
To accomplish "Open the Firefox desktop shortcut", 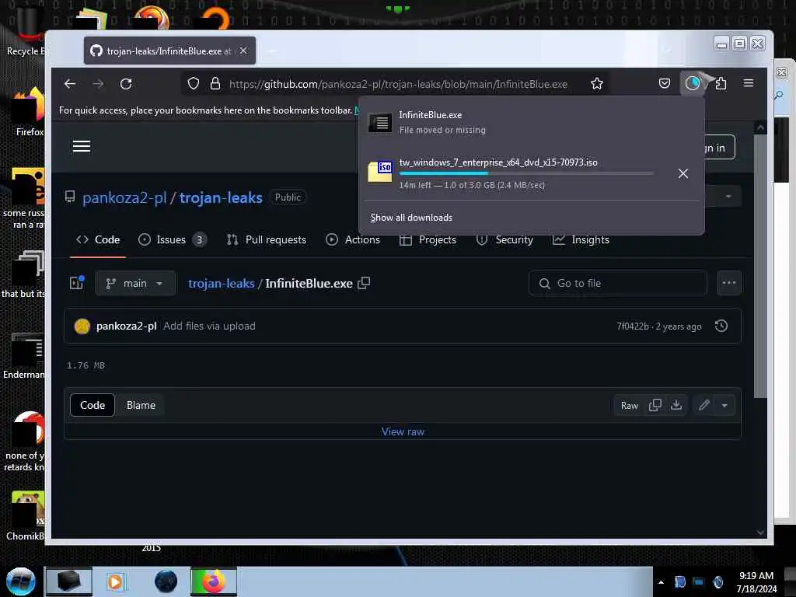I will click(x=29, y=112).
